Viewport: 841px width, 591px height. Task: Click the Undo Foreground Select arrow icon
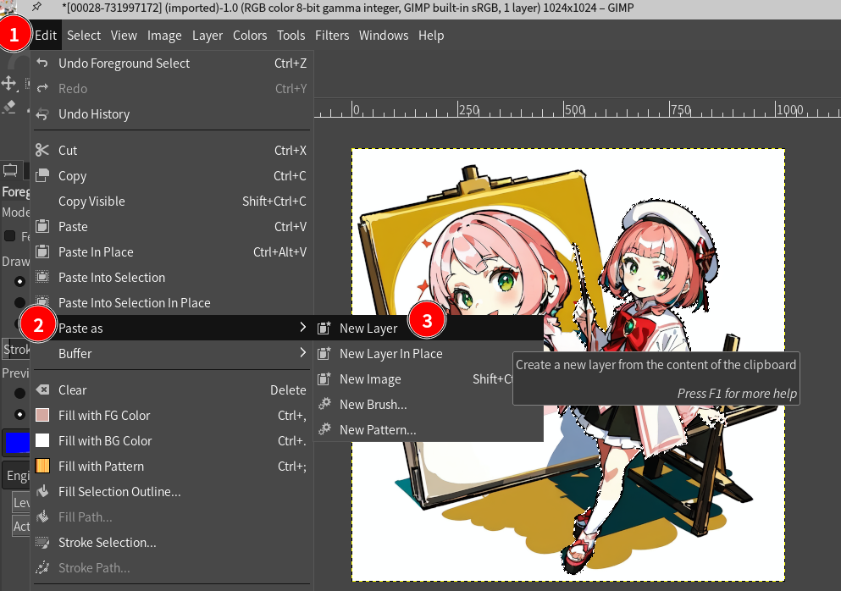(42, 64)
